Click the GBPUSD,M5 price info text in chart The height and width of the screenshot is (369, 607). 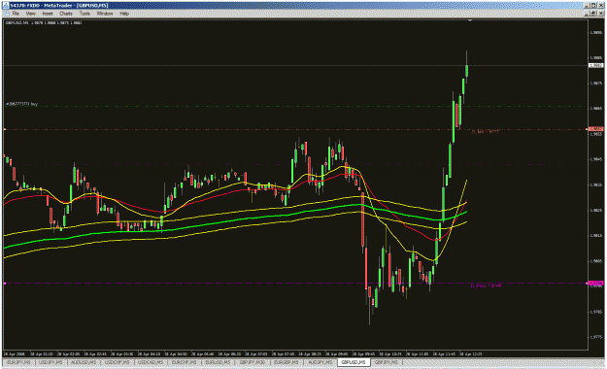pos(44,22)
